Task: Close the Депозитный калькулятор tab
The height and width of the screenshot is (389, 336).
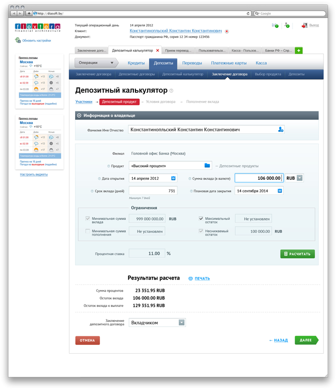Action: point(157,50)
